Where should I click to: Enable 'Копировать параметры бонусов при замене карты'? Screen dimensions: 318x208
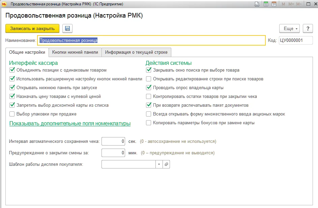pos(149,123)
